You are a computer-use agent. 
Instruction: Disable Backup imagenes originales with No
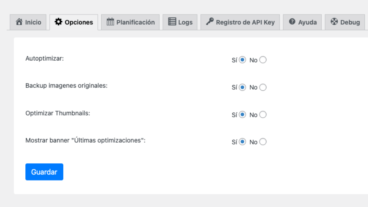pos(263,87)
